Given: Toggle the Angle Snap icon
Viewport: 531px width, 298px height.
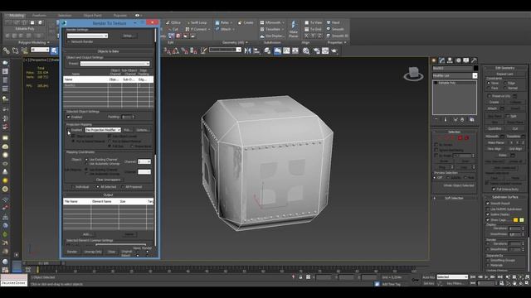Looking at the screenshot, I should 176,50.
